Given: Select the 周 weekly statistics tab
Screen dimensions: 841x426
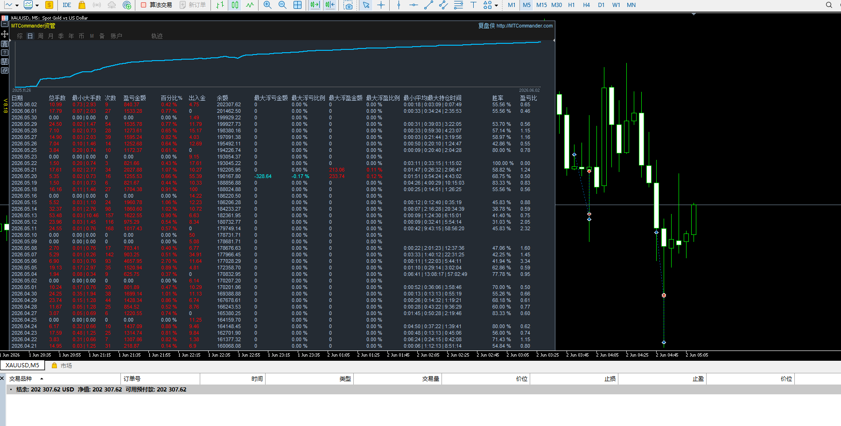Looking at the screenshot, I should (41, 36).
